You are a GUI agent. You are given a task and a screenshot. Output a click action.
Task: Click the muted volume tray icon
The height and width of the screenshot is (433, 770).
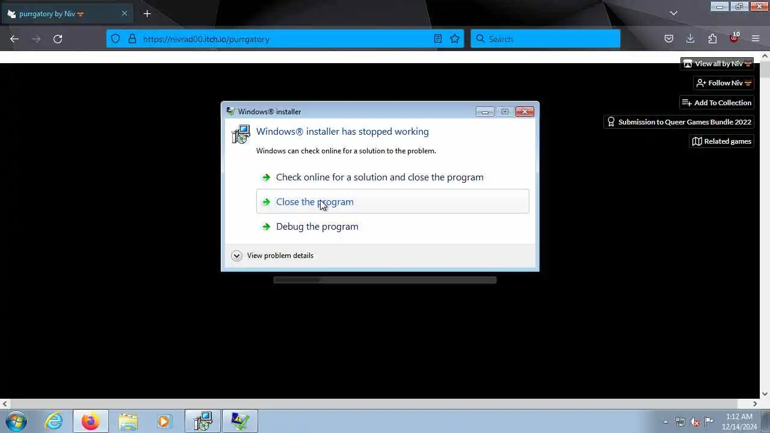695,422
